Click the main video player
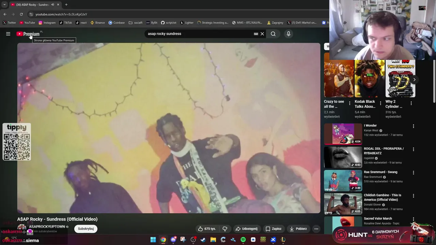Image resolution: width=436 pixels, height=245 pixels. pos(169,128)
